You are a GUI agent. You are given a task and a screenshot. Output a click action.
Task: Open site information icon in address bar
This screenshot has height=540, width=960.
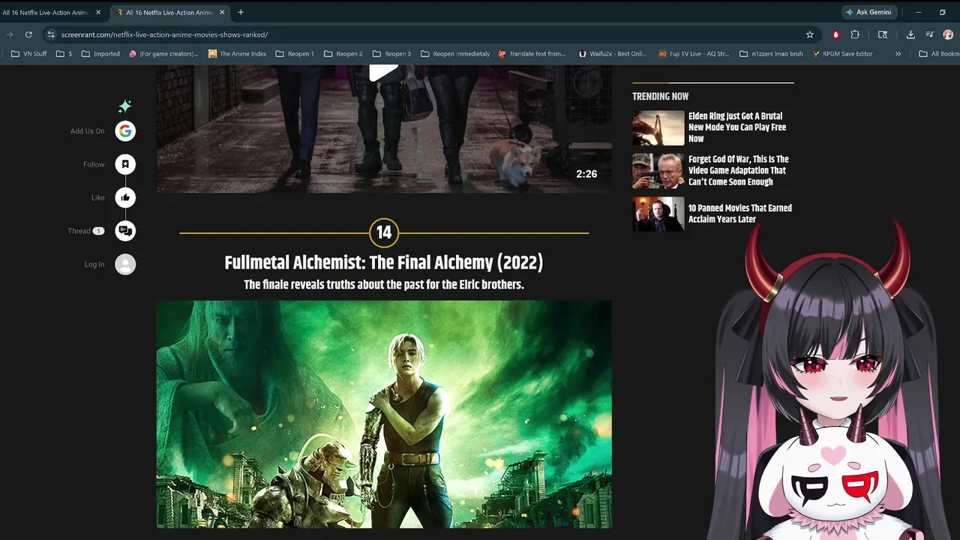pos(50,34)
